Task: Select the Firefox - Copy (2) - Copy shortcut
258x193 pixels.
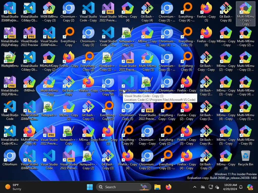Action: (187, 111)
